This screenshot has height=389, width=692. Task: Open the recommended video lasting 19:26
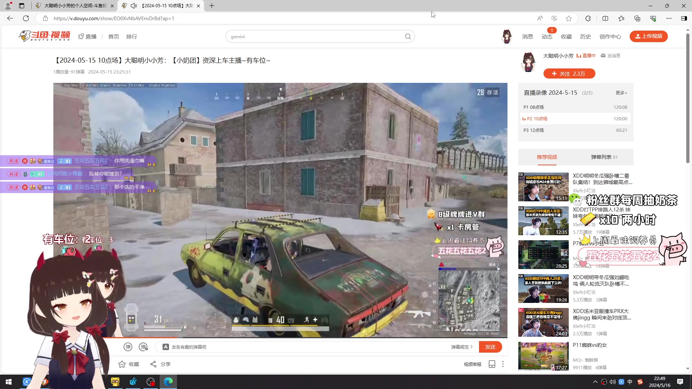tap(544, 289)
